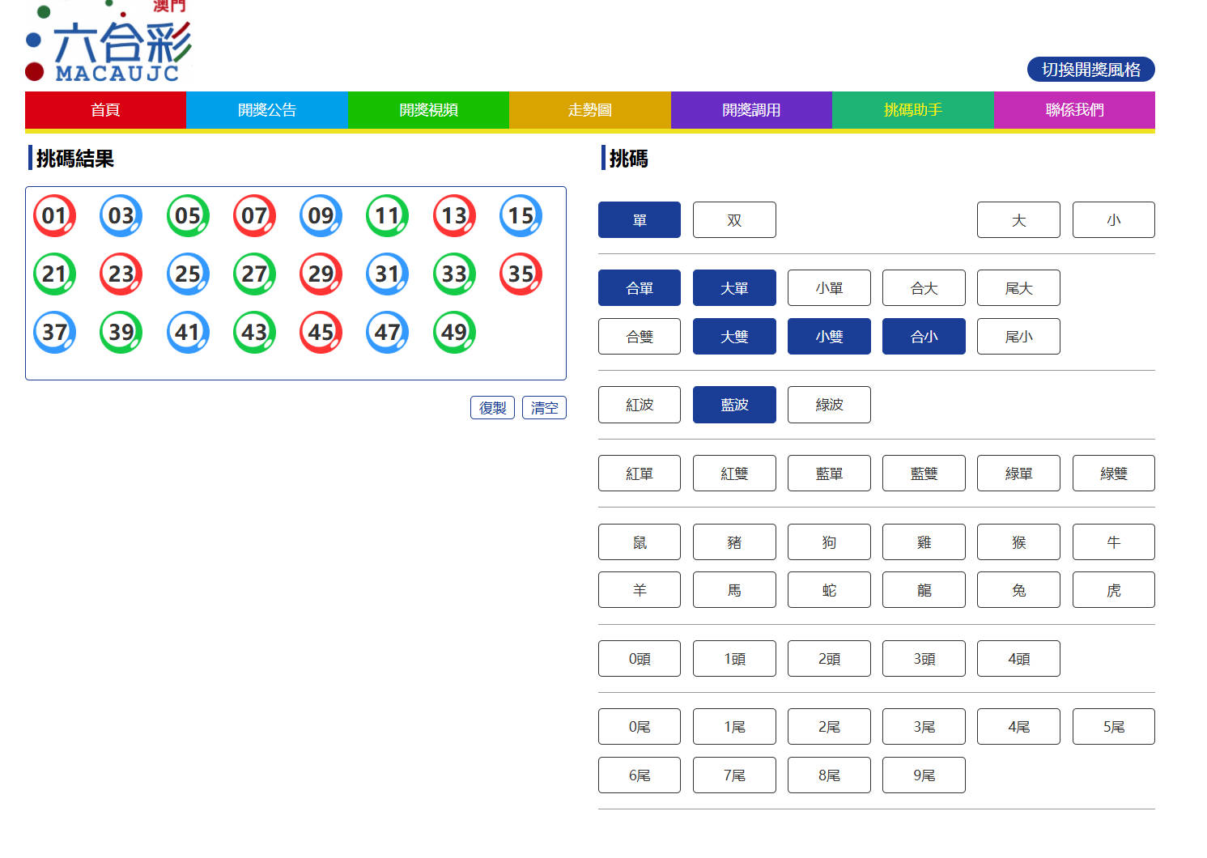This screenshot has height=858, width=1207.
Task: Click the 切換開獎風格 switch style button
Action: (x=1090, y=70)
